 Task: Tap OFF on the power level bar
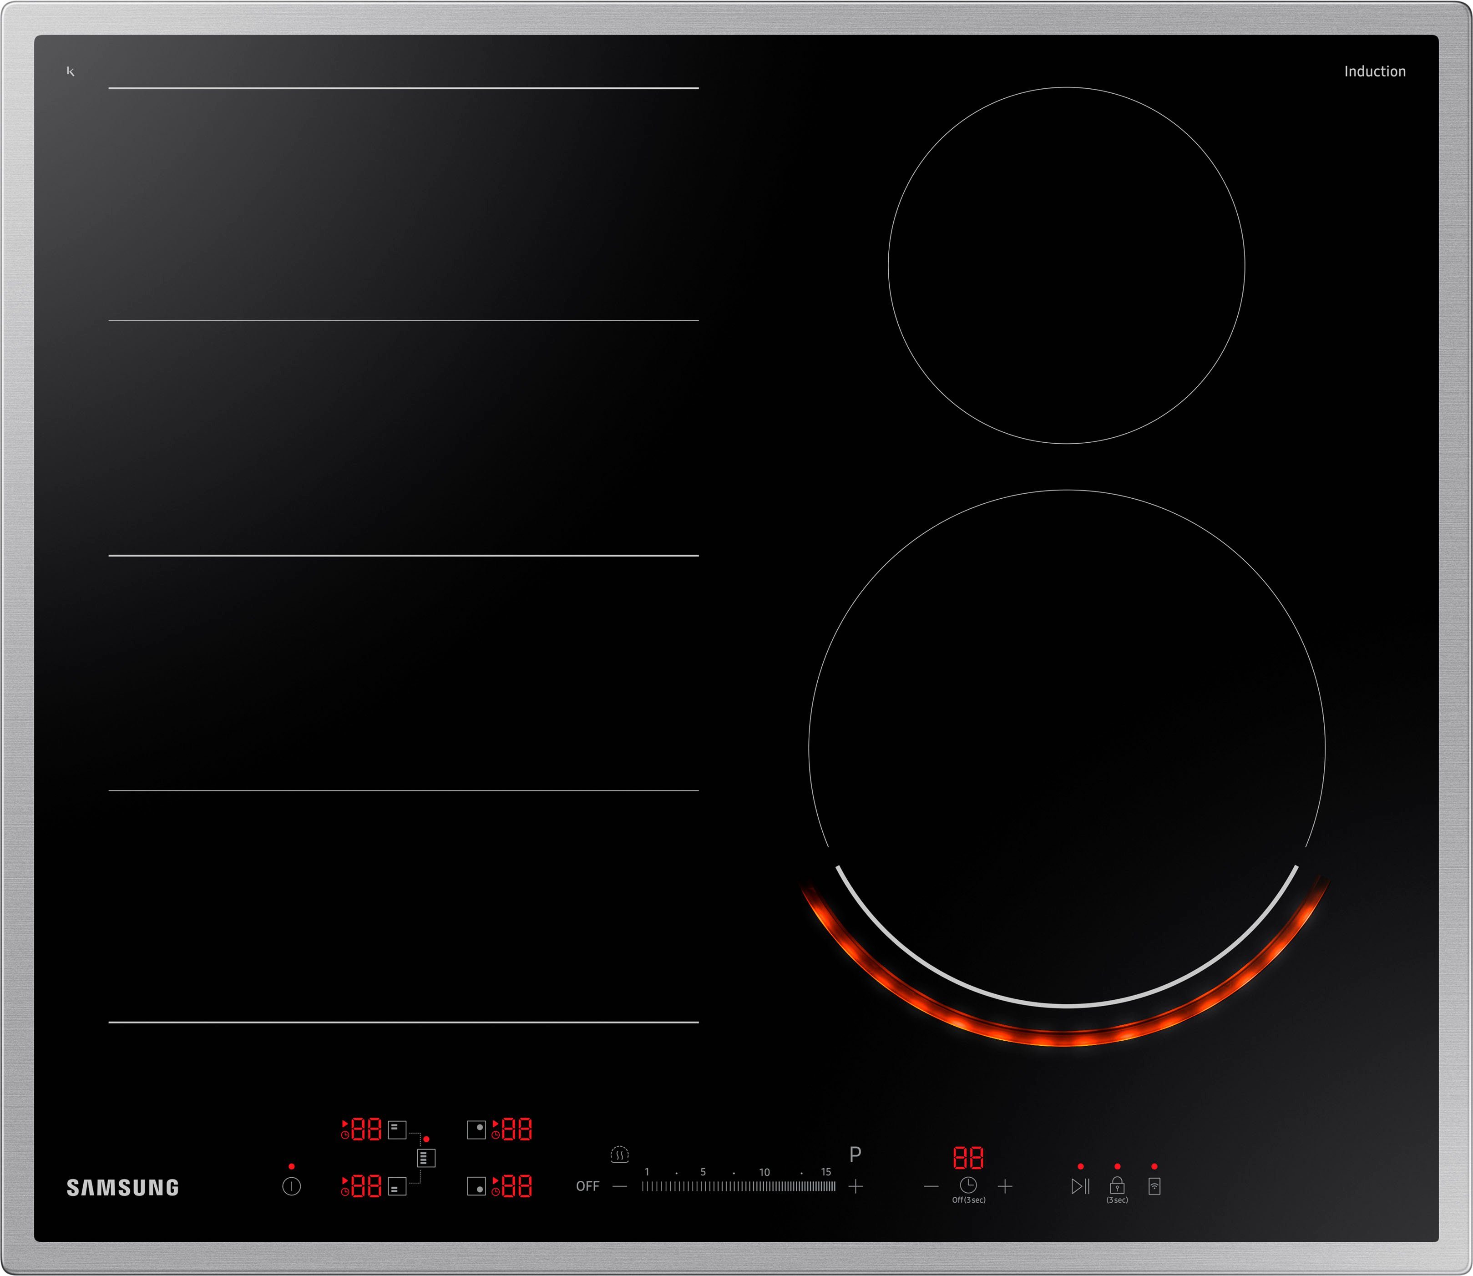587,1186
